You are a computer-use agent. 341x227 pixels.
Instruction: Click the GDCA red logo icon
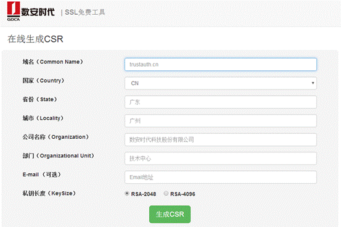(14, 11)
